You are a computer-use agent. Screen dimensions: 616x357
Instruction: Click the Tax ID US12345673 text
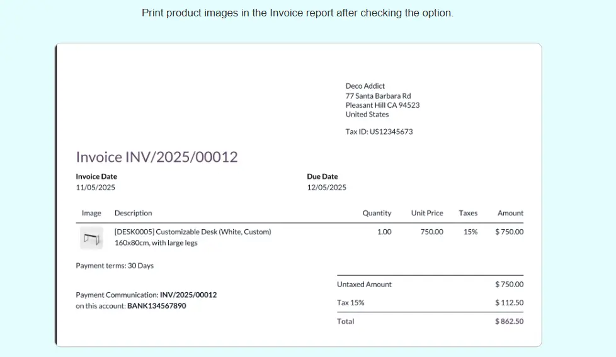coord(379,132)
